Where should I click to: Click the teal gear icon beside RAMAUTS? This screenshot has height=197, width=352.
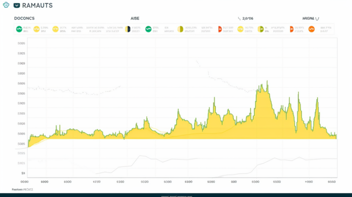click(x=6, y=6)
